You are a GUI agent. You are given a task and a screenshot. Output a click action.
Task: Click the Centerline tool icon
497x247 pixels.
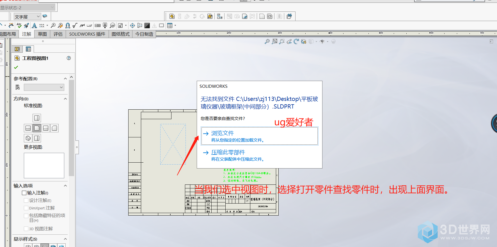pos(140,26)
